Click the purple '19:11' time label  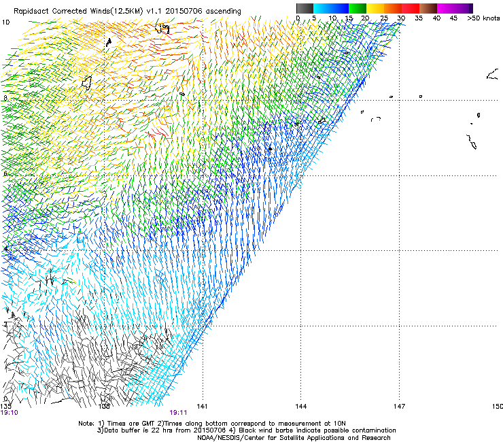click(x=178, y=413)
